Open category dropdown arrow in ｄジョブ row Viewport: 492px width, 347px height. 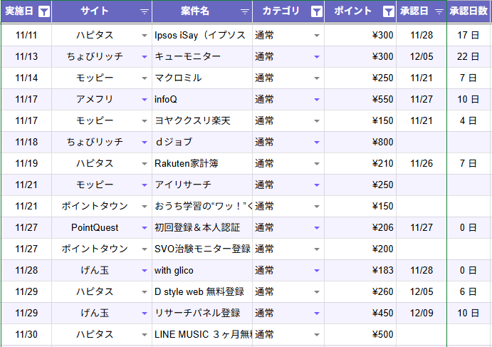pos(317,143)
